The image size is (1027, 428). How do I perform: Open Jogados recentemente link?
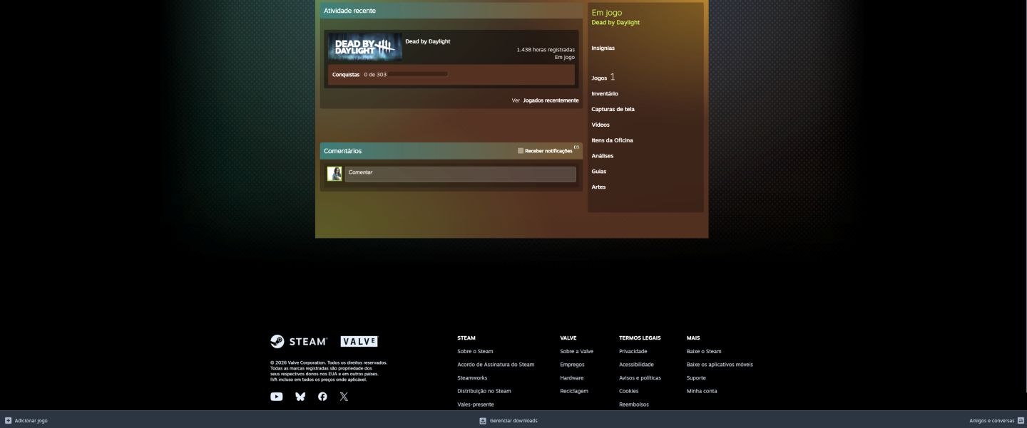pyautogui.click(x=551, y=100)
